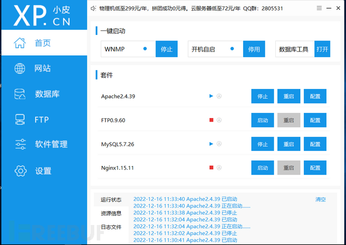Open Nginx1.15.11 配置 settings
Screen dimensions: 346x245
click(x=315, y=168)
